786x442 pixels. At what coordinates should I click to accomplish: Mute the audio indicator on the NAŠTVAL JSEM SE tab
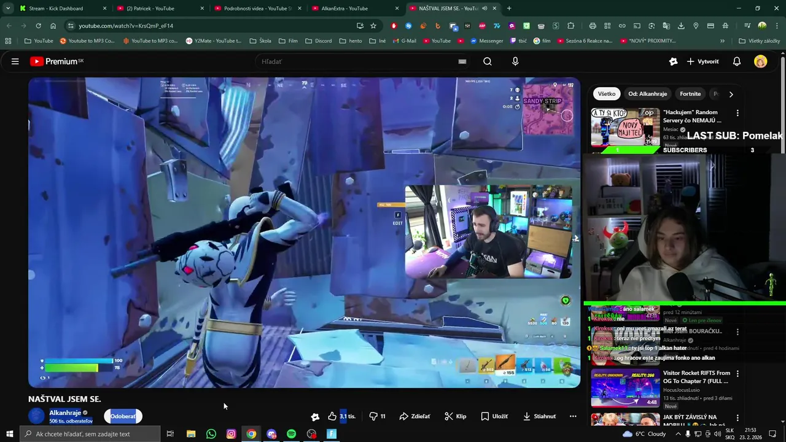pos(484,9)
